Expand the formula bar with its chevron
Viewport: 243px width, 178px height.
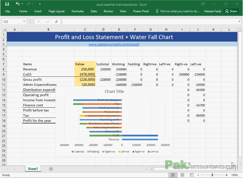[239, 22]
